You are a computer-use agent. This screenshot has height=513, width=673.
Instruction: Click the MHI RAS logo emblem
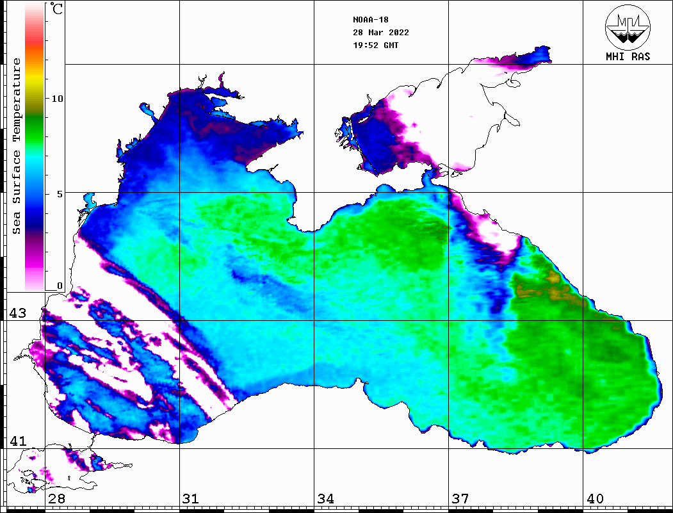point(628,27)
